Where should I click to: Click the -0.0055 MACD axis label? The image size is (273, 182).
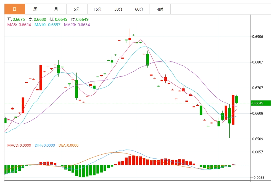[258, 178]
